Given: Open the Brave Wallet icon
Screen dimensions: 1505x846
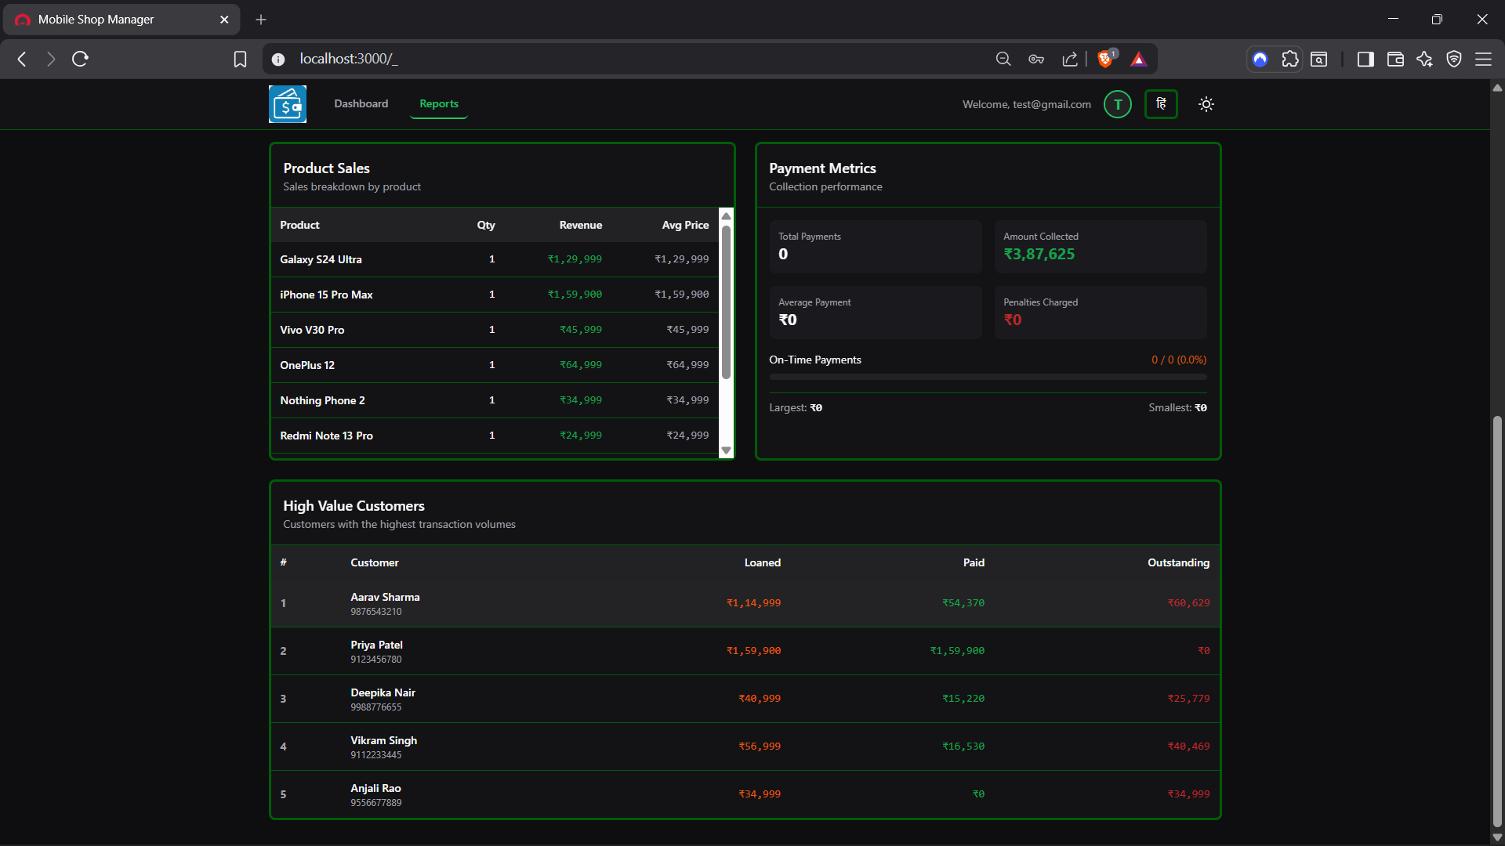Looking at the screenshot, I should [1395, 59].
